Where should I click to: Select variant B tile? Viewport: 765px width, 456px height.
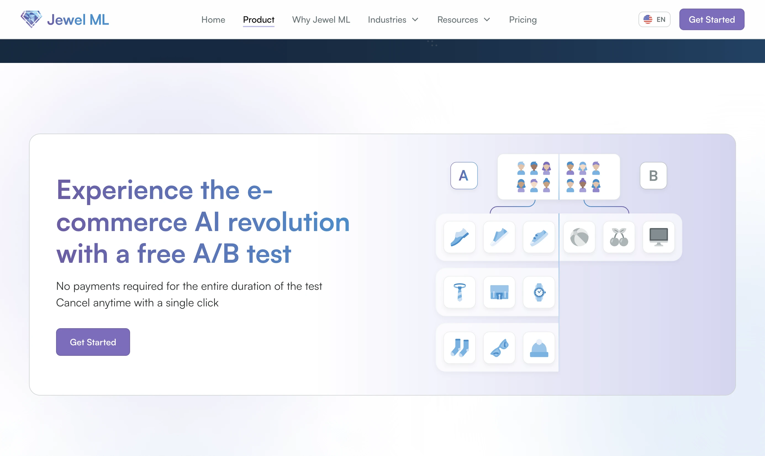pyautogui.click(x=653, y=176)
